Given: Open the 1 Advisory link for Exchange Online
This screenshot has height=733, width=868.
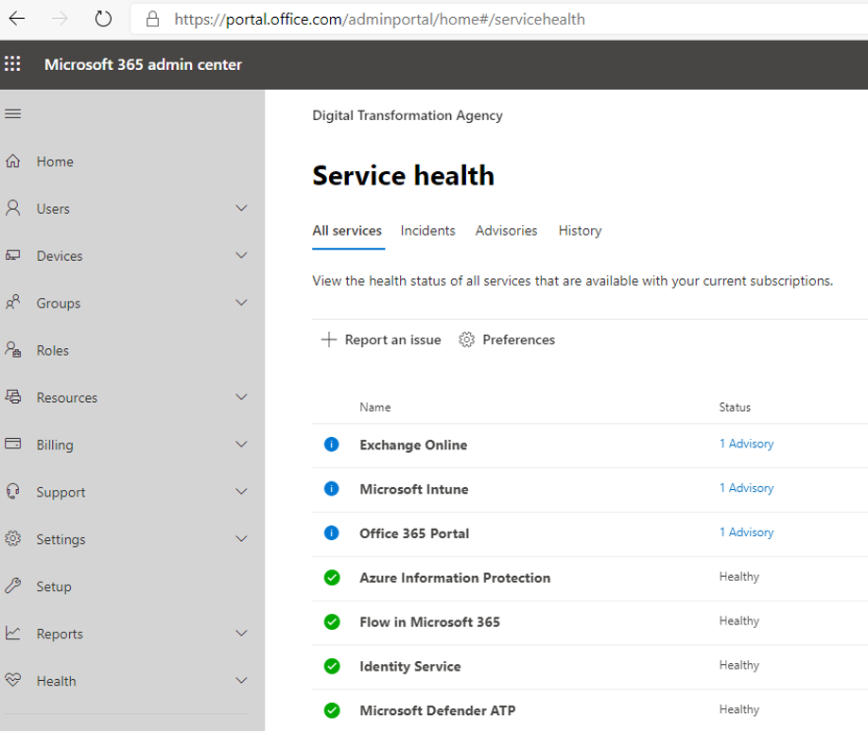Looking at the screenshot, I should coord(746,443).
